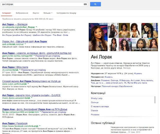The image size is (160, 134).
Task: Expand arrow next to file.liga.net URL
Action: tap(40, 112)
